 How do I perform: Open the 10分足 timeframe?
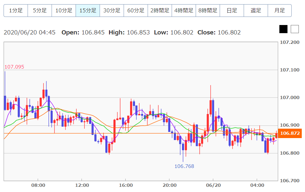(x=64, y=10)
